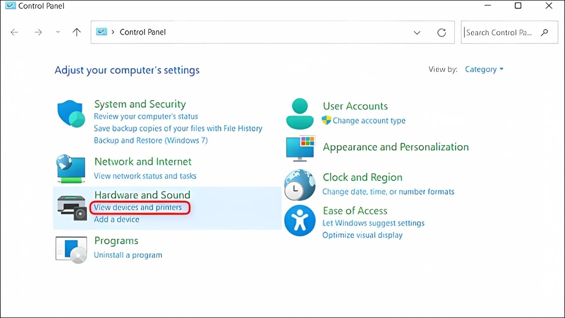
Task: Open Appearance and Personalization
Action: [396, 147]
